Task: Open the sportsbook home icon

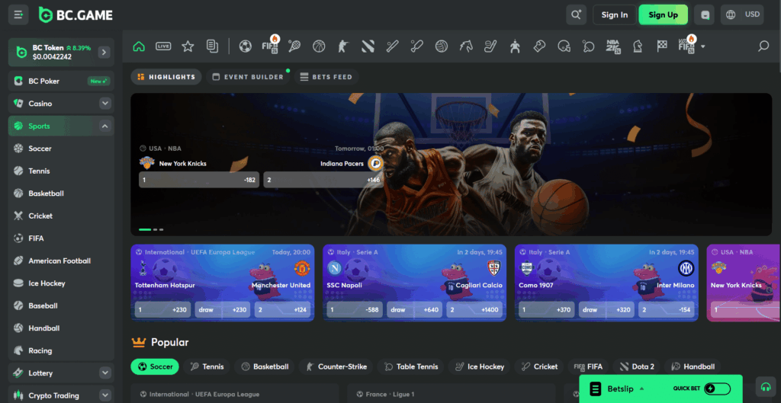Action: 139,46
